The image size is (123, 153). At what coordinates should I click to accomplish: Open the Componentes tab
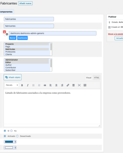(x=6, y=12)
